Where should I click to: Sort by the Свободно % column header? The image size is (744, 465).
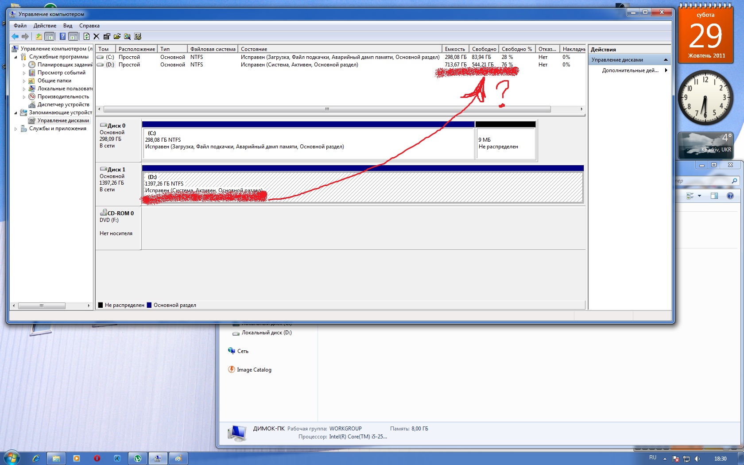517,49
